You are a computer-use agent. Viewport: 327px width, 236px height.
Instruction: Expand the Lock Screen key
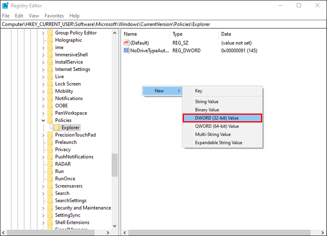pos(43,84)
